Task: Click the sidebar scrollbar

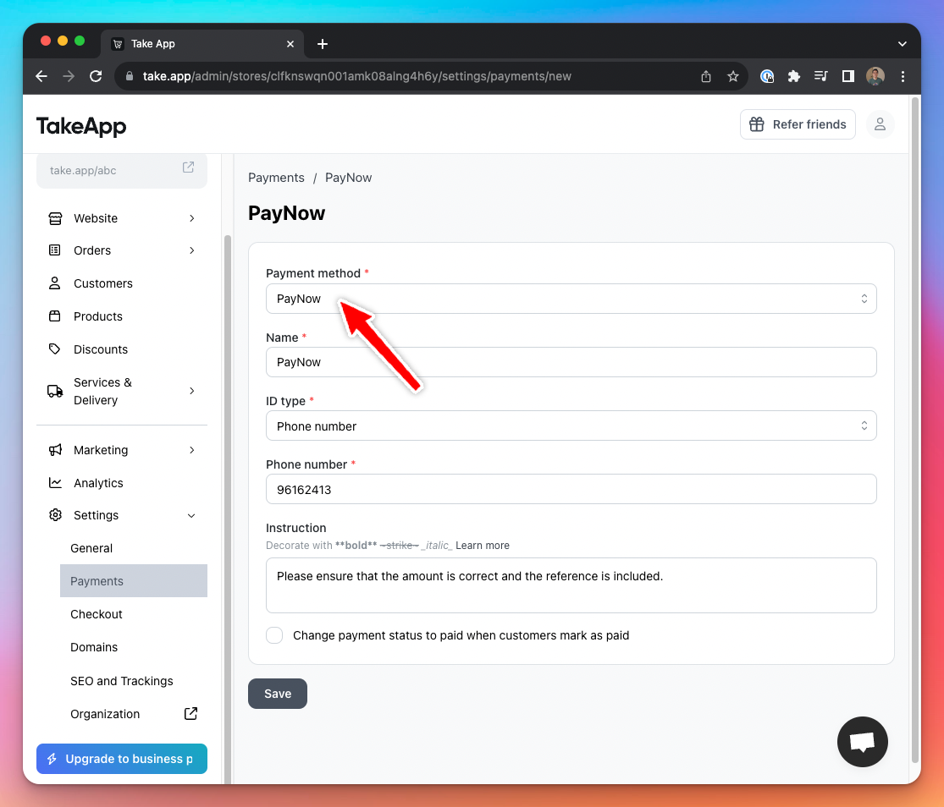Action: (x=228, y=508)
